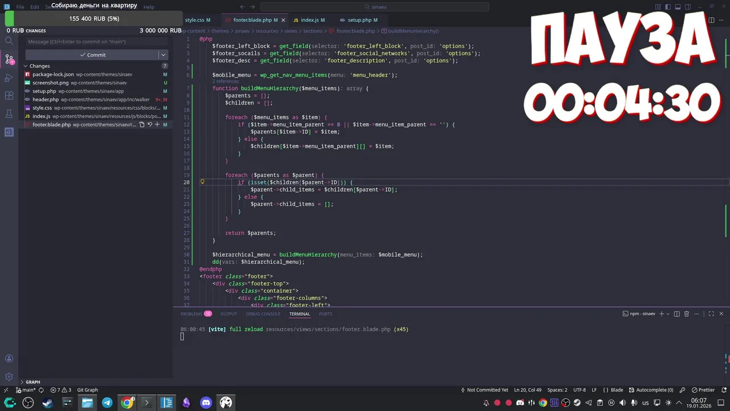Click the 'sinaev' command center search box

click(374, 7)
